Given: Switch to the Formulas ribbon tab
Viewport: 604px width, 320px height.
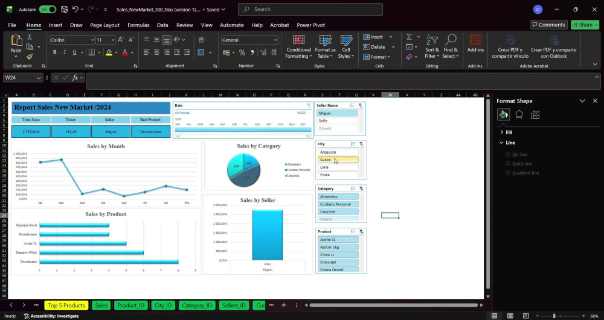Looking at the screenshot, I should [138, 25].
